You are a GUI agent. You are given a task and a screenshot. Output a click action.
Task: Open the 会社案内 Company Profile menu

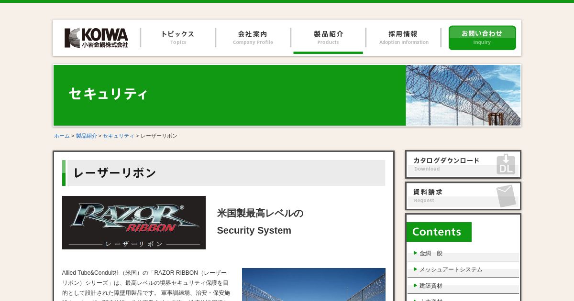coord(253,38)
